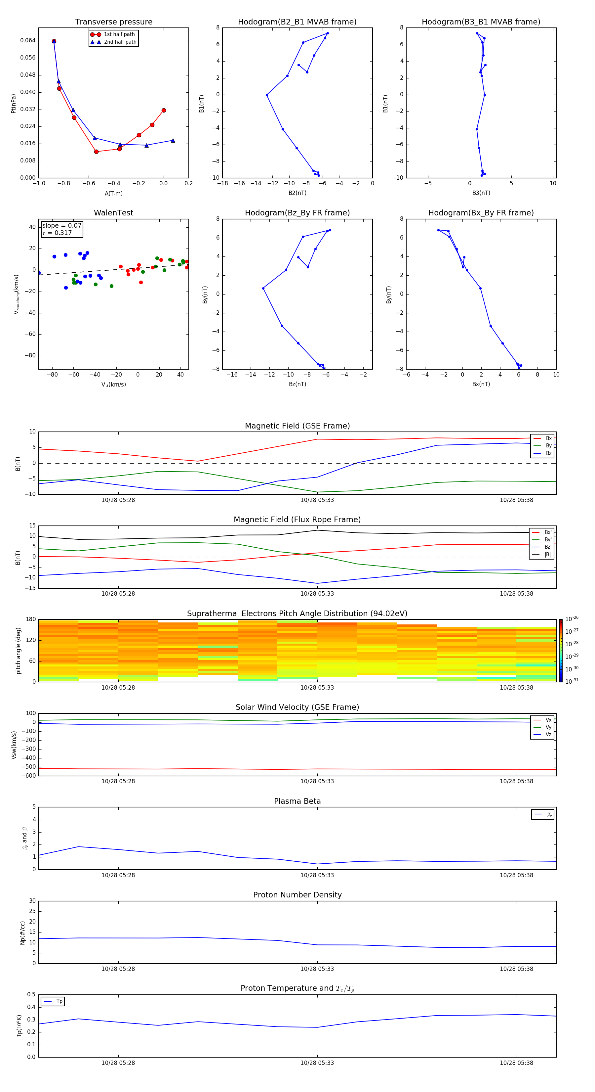Select the "Hodogram(B2_B1 MVAB frame)" title
This screenshot has width=595, height=1092.
click(x=297, y=22)
